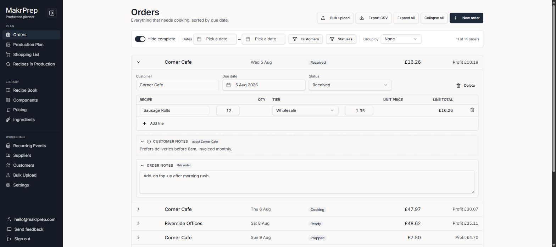Open Recipe Book from Library
Image resolution: width=556 pixels, height=247 pixels.
click(x=31, y=90)
